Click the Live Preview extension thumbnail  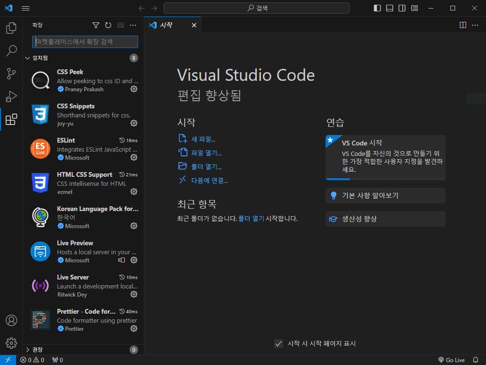pos(40,251)
